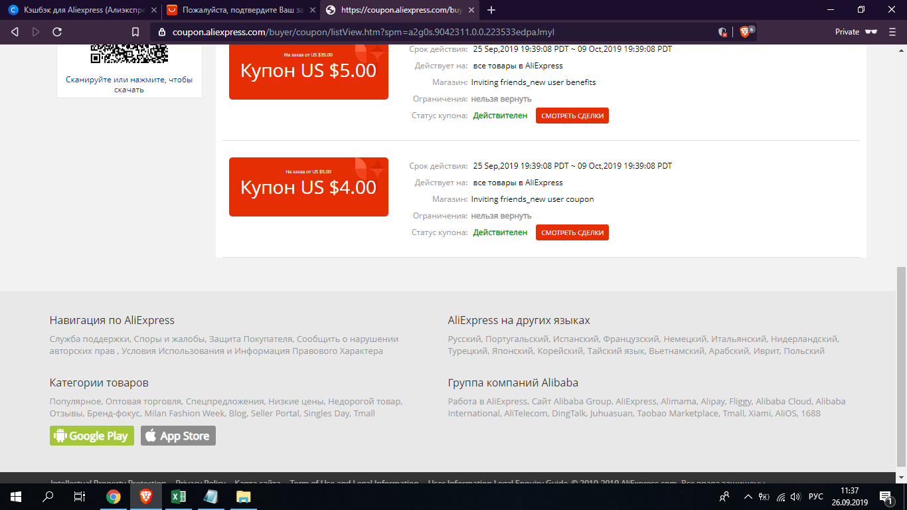Open the Защита Покупателя footer link
Image resolution: width=907 pixels, height=510 pixels.
tap(251, 339)
